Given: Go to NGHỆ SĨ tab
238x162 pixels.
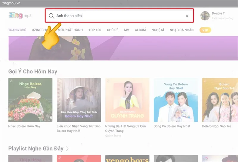Looking at the screenshot, I should (x=158, y=30).
